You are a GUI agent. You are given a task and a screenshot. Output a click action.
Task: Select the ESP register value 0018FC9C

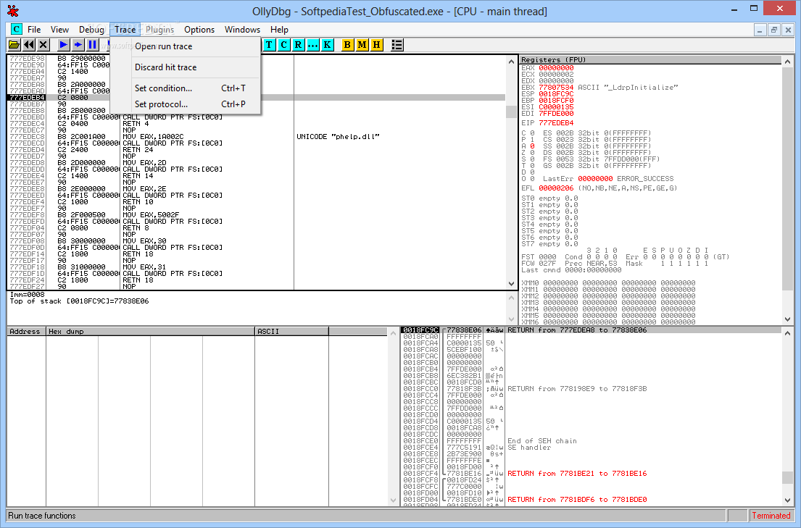point(556,94)
